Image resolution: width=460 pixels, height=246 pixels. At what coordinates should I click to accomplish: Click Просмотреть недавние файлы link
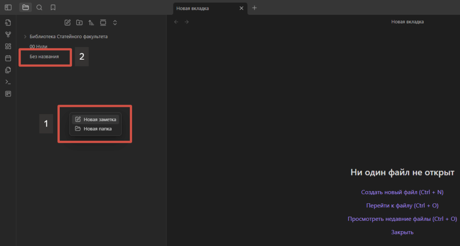(x=402, y=219)
